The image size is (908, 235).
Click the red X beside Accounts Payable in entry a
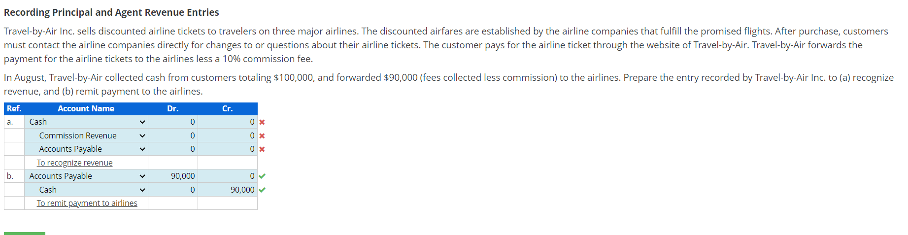[262, 149]
